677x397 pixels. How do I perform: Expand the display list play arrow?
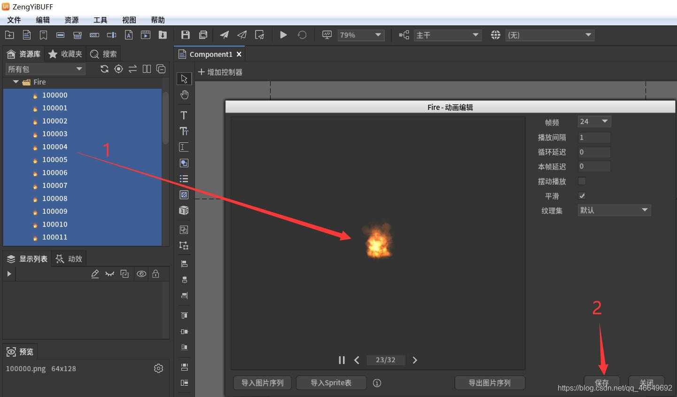click(9, 274)
